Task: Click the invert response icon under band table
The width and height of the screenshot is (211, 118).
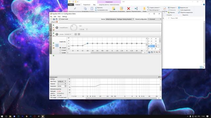Action: point(154,52)
